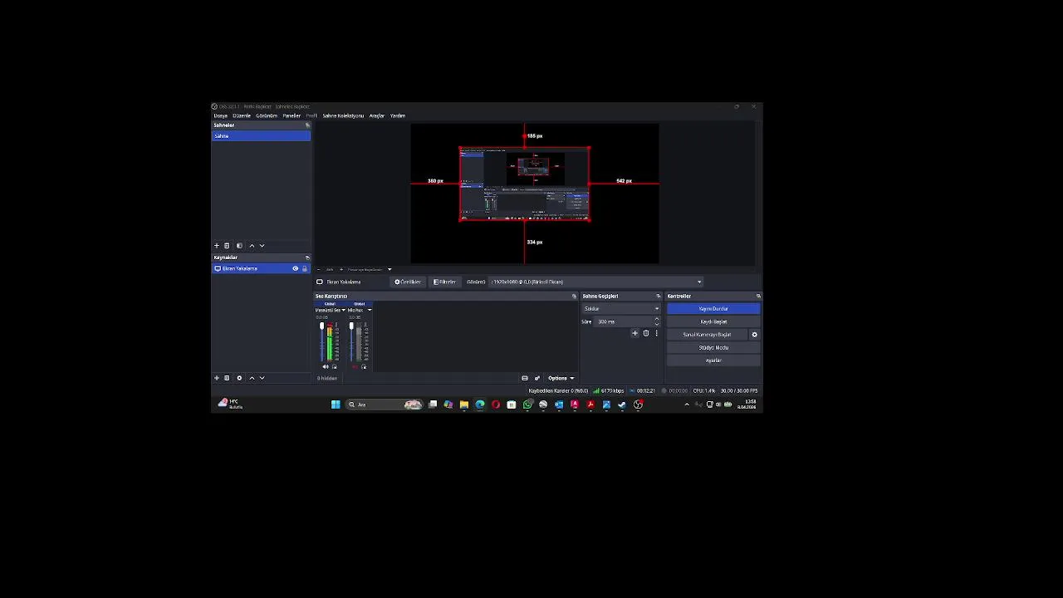Viewport: 1063px width, 598px height.
Task: Zoom in the preview with plus icon
Action: click(x=340, y=269)
